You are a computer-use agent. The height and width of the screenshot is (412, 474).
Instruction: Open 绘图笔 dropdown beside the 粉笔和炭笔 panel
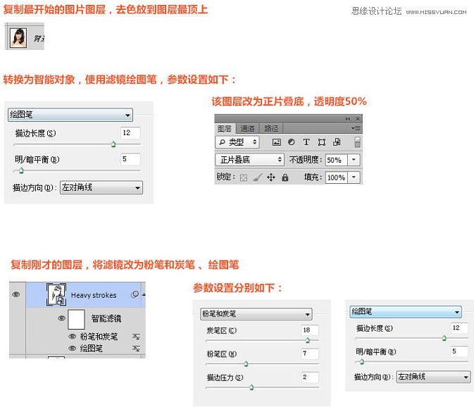[406, 312]
